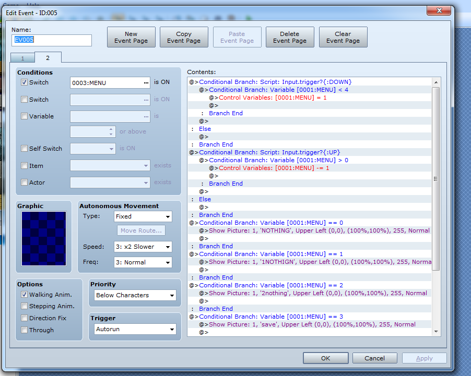This screenshot has height=376, width=471.
Task: Enable the Actor condition checkbox
Action: [25, 183]
